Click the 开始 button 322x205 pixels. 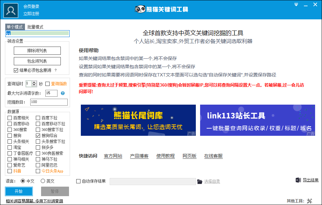[x=19, y=191]
